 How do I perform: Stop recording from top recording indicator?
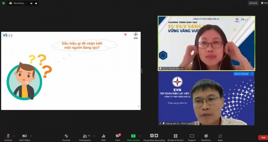[x=36, y=3]
